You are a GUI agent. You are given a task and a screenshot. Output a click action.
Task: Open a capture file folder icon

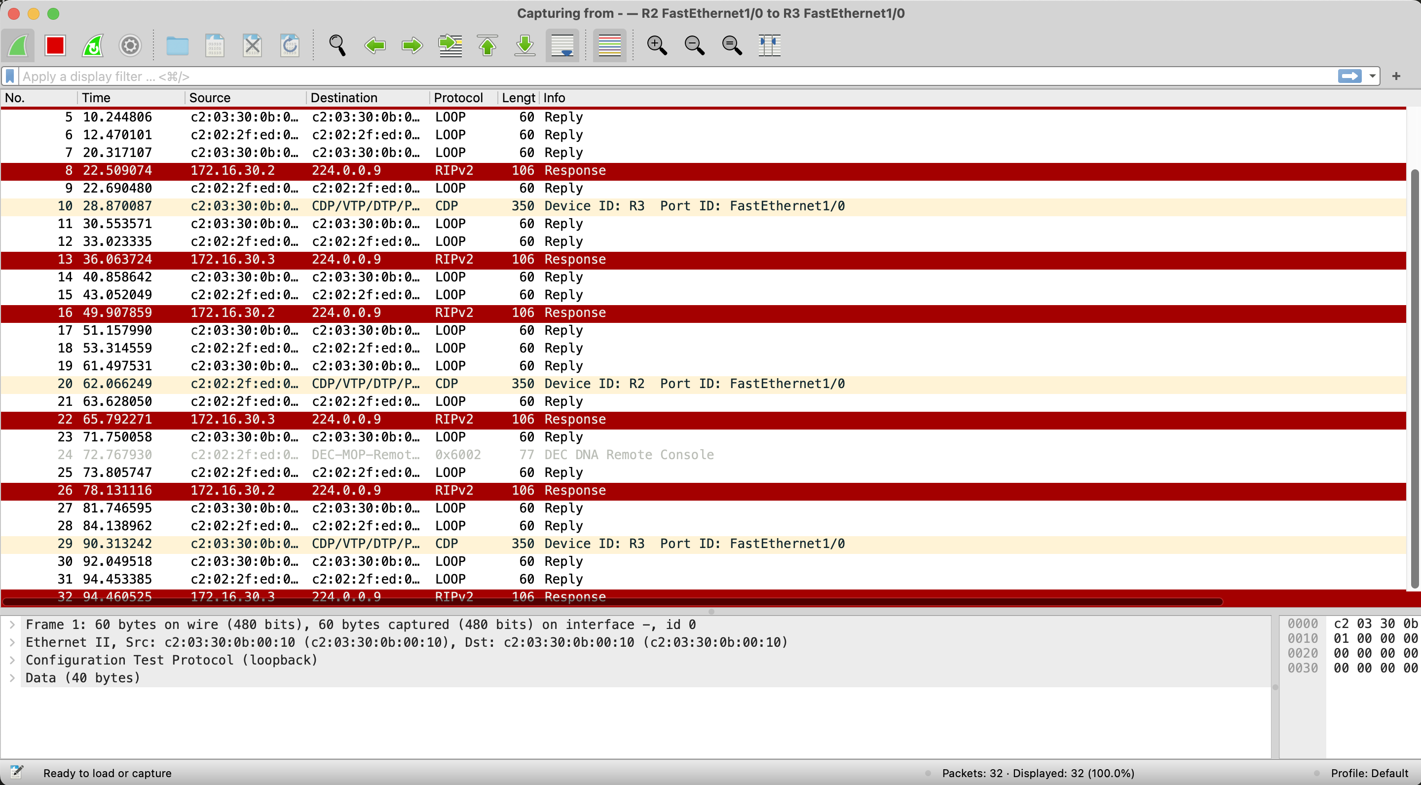pos(177,45)
